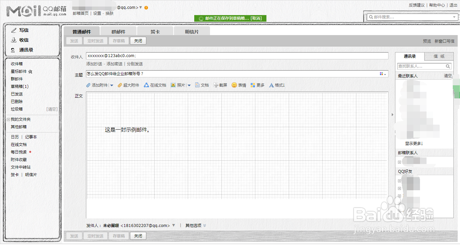
Task: Expand 我的文件夹 tree node
Action: [9, 119]
